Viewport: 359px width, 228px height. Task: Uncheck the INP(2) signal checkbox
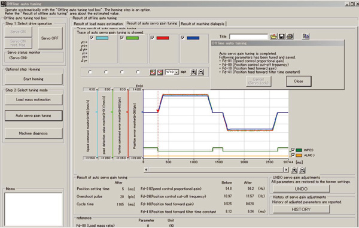pos(293,150)
